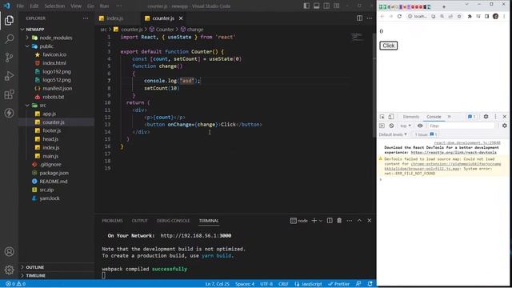Toggle secondary sidebar layout button
Screen dimensions: 512x288
[x=326, y=6]
